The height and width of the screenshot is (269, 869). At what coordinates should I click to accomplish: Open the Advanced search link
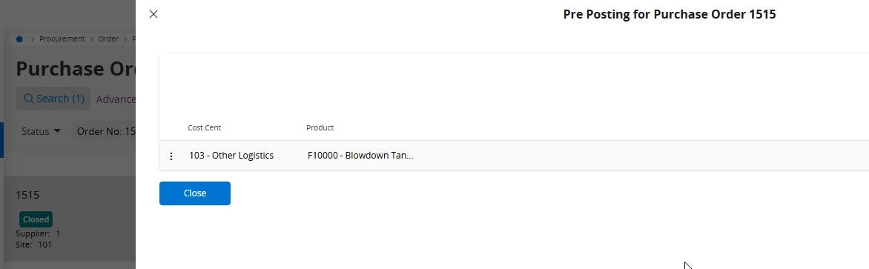116,99
